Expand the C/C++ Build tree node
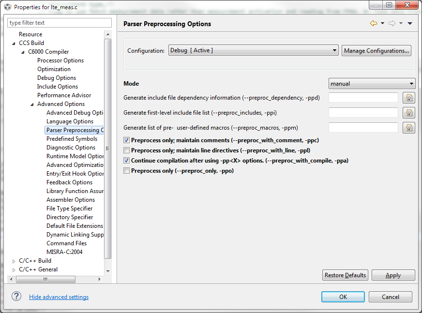422x313 pixels. 14,261
